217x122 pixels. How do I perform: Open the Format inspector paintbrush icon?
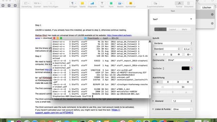[x=179, y=3]
